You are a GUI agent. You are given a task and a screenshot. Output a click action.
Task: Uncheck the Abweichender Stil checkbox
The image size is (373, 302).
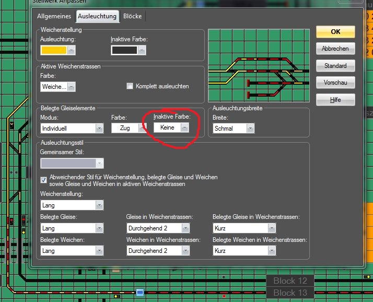pos(44,179)
